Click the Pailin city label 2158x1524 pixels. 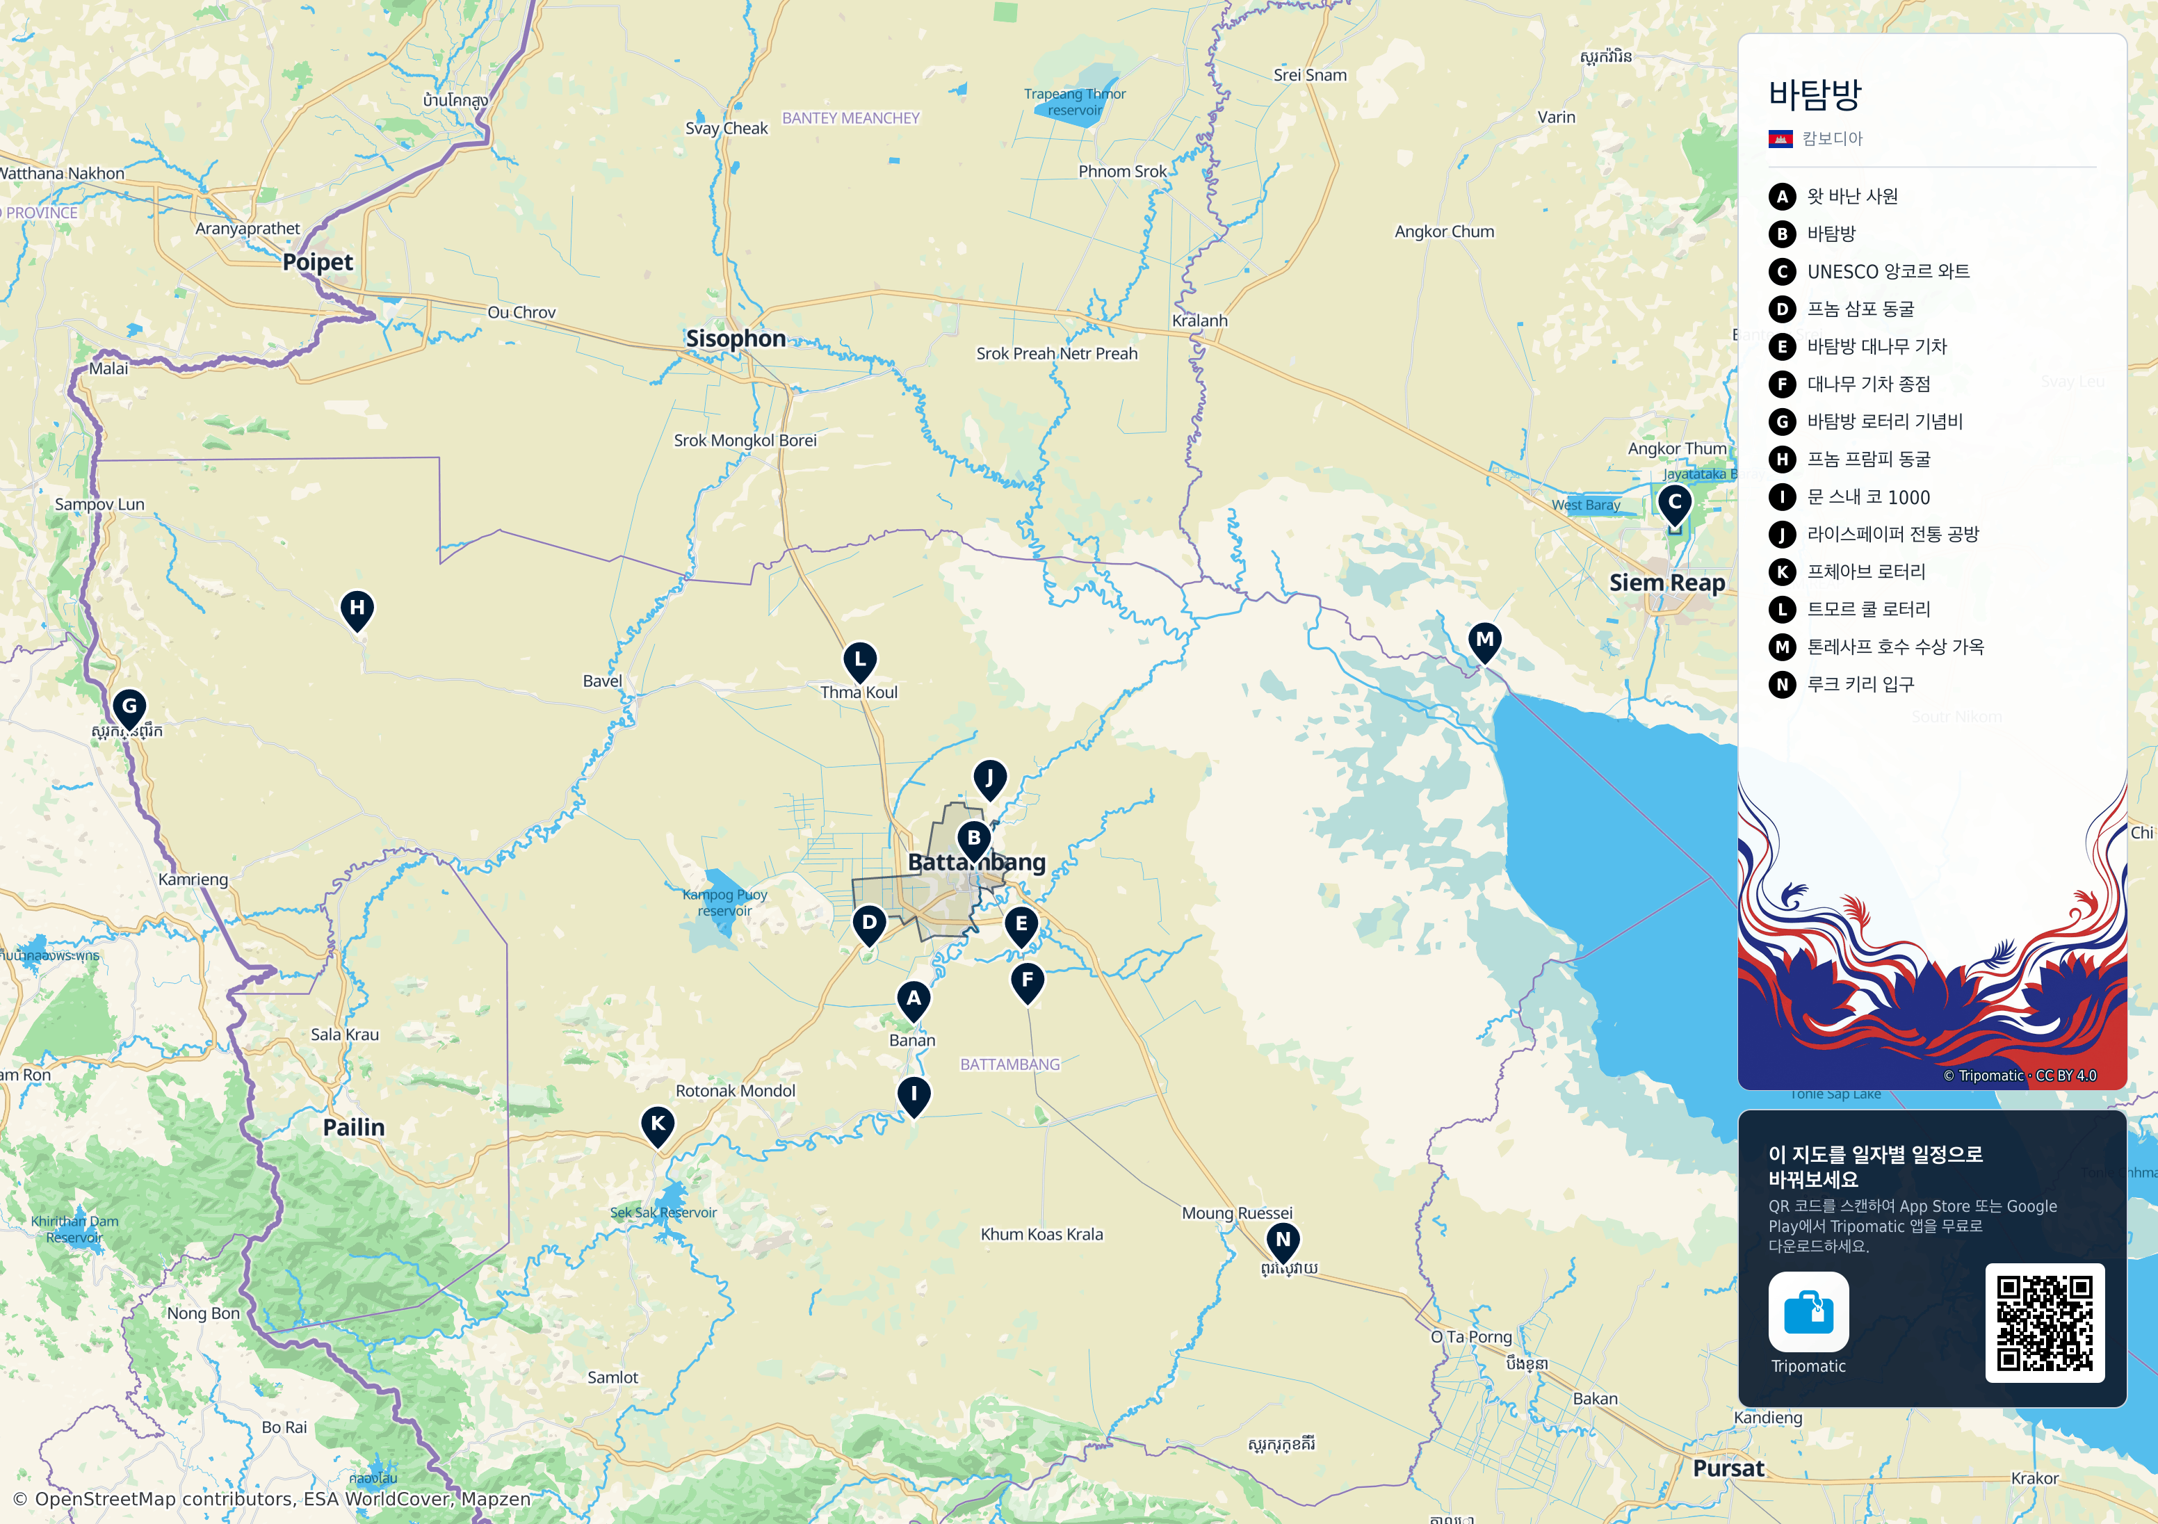[355, 1127]
